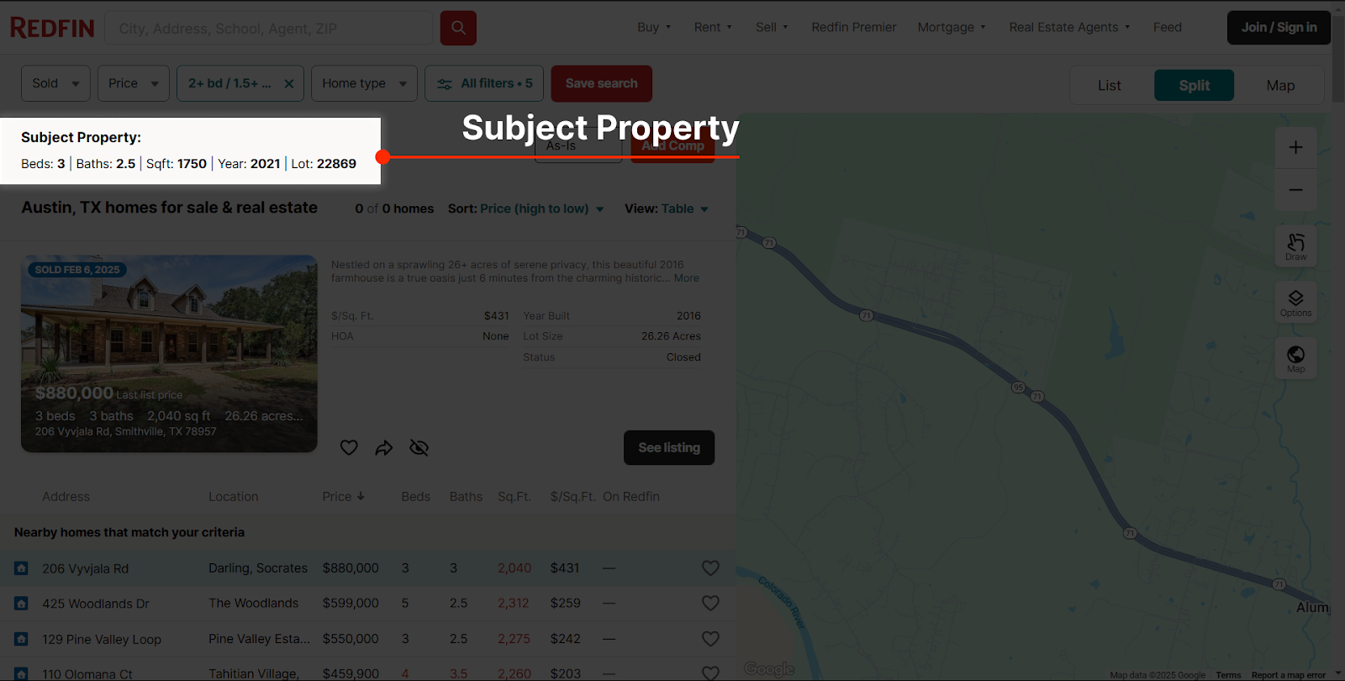Sort table by Sq.Ft. column
The image size is (1345, 681).
point(514,497)
